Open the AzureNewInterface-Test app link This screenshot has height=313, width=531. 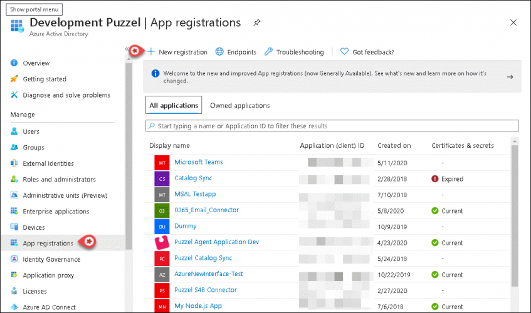click(x=208, y=274)
